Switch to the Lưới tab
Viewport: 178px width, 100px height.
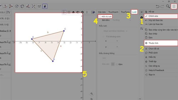click(134, 12)
